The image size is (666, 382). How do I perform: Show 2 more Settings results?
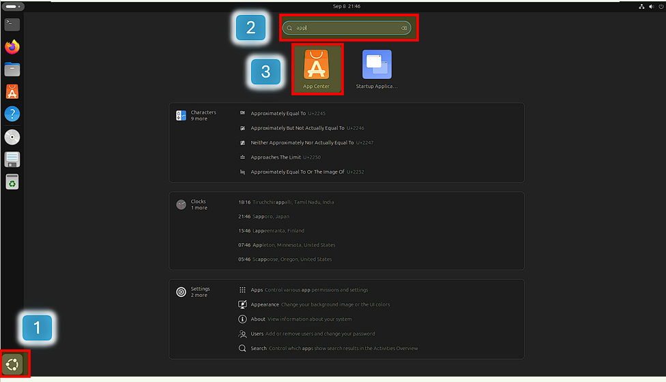tap(199, 295)
